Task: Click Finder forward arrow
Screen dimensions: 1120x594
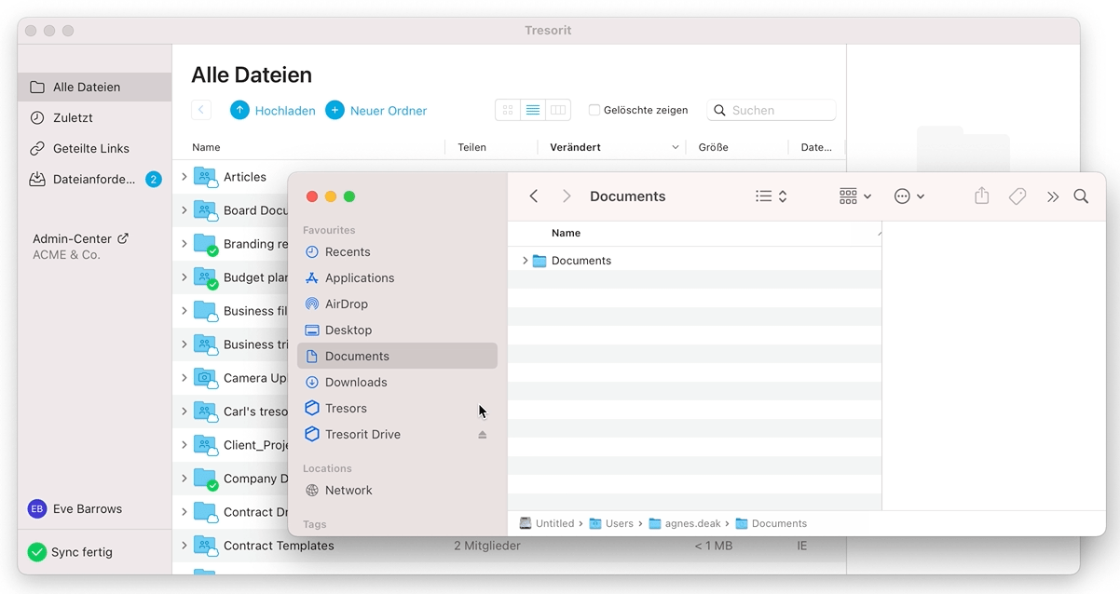Action: (567, 196)
